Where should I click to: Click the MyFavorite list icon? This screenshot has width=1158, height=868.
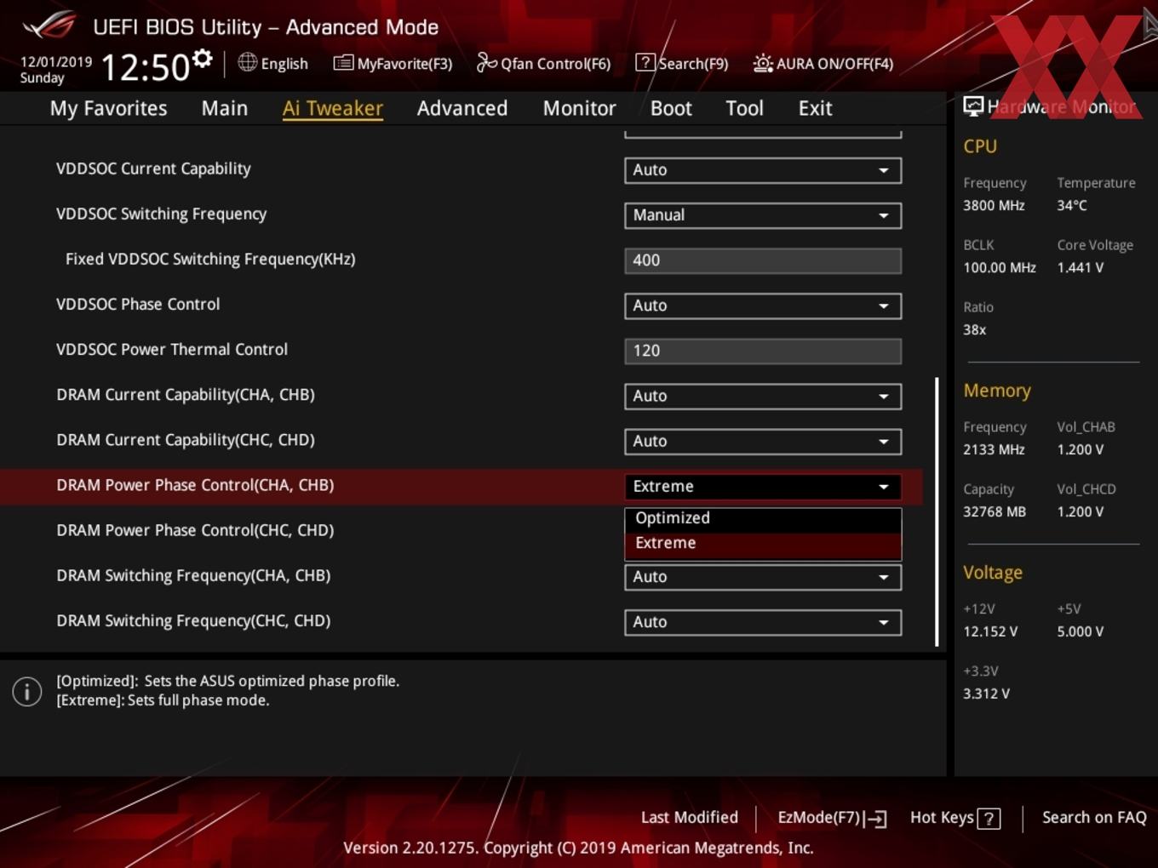(343, 63)
